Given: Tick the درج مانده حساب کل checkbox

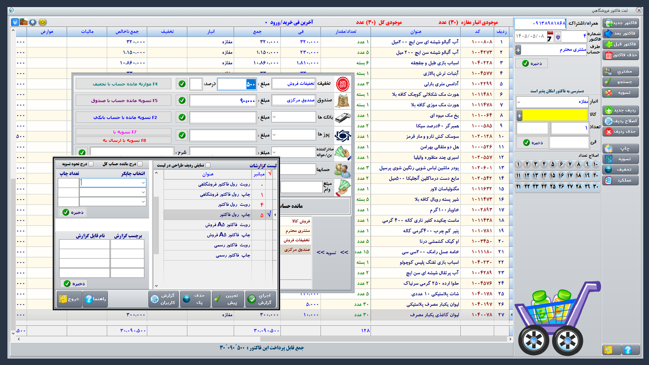Looking at the screenshot, I should 140,164.
